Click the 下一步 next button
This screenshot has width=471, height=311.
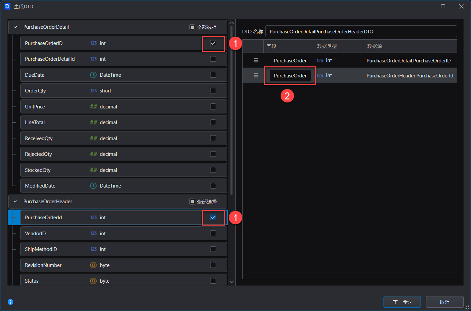pos(402,302)
